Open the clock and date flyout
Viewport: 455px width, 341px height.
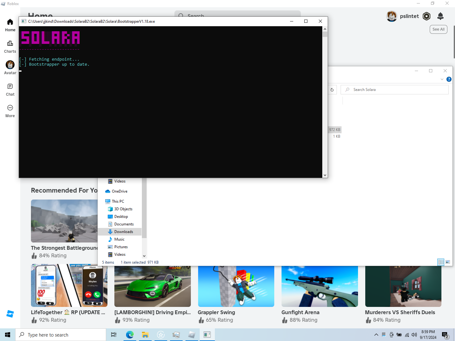(428, 335)
